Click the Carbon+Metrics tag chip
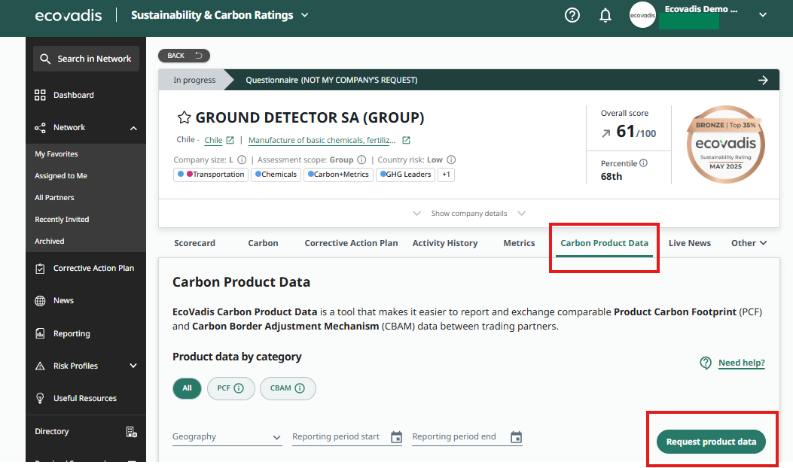The height and width of the screenshot is (468, 793). (338, 175)
